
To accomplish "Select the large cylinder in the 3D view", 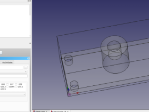I will point(115,55).
